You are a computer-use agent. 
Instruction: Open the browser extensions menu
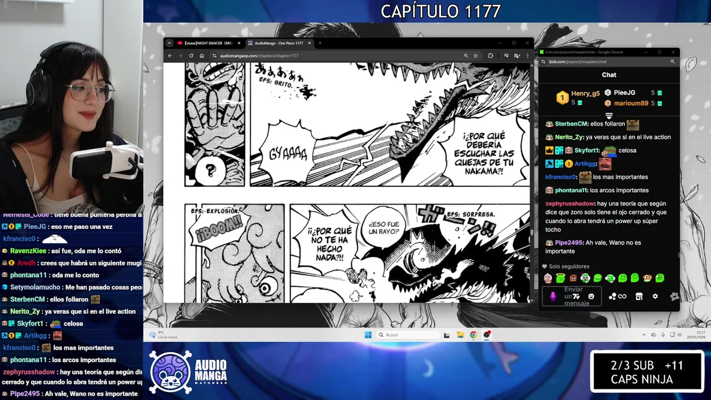coord(490,56)
